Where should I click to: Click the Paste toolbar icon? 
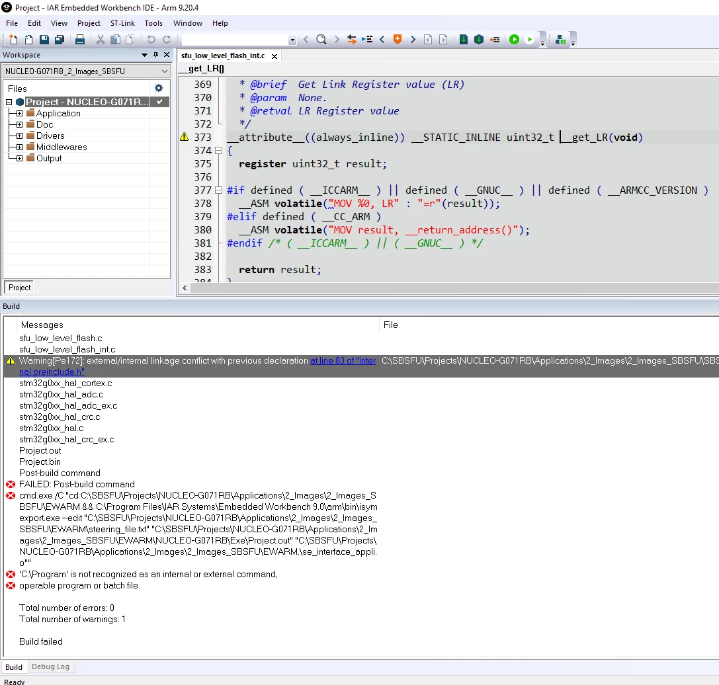click(x=130, y=40)
